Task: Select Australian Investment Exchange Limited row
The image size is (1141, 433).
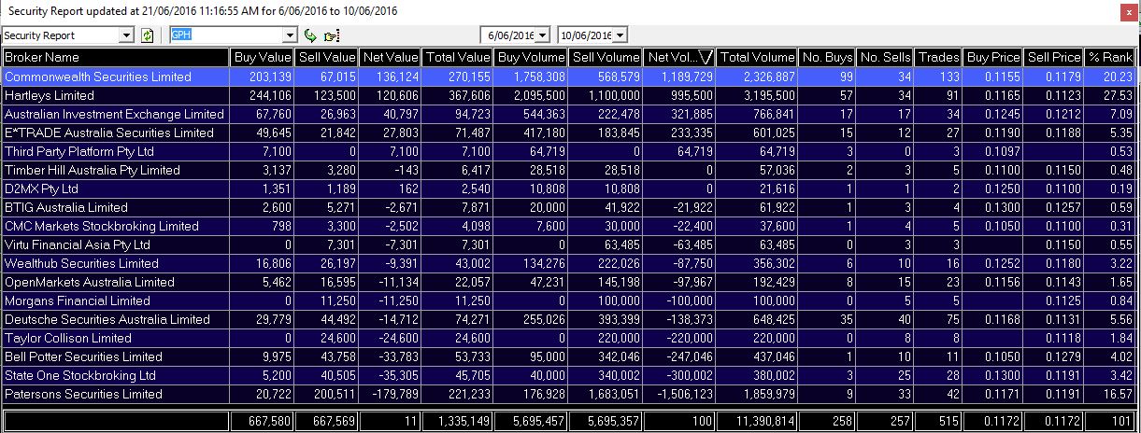Action: click(x=569, y=114)
